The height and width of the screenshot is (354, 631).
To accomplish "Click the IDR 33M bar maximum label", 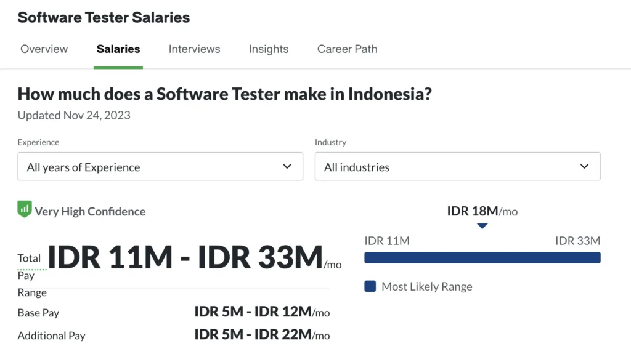I will click(577, 241).
